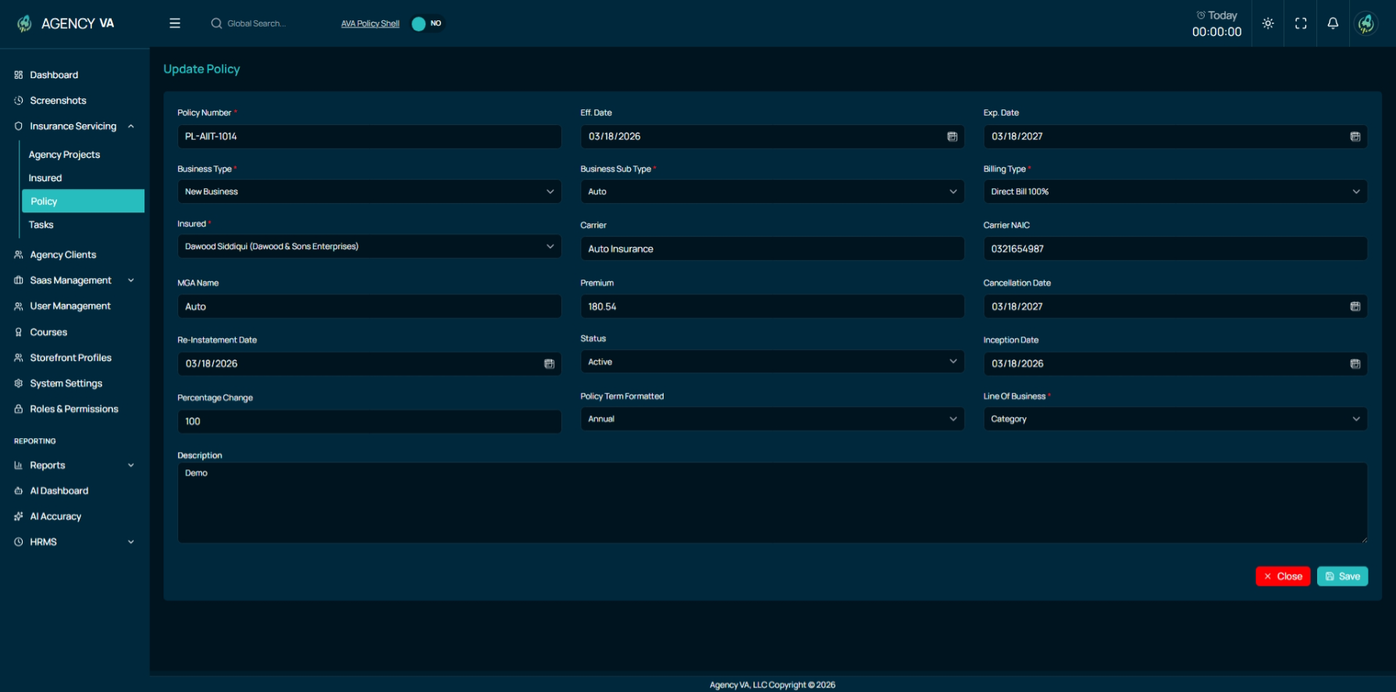1396x692 pixels.
Task: Toggle light mode sun icon
Action: coord(1268,23)
